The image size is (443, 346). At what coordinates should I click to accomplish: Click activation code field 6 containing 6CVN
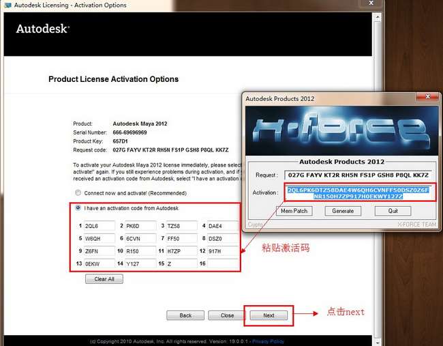pos(140,238)
